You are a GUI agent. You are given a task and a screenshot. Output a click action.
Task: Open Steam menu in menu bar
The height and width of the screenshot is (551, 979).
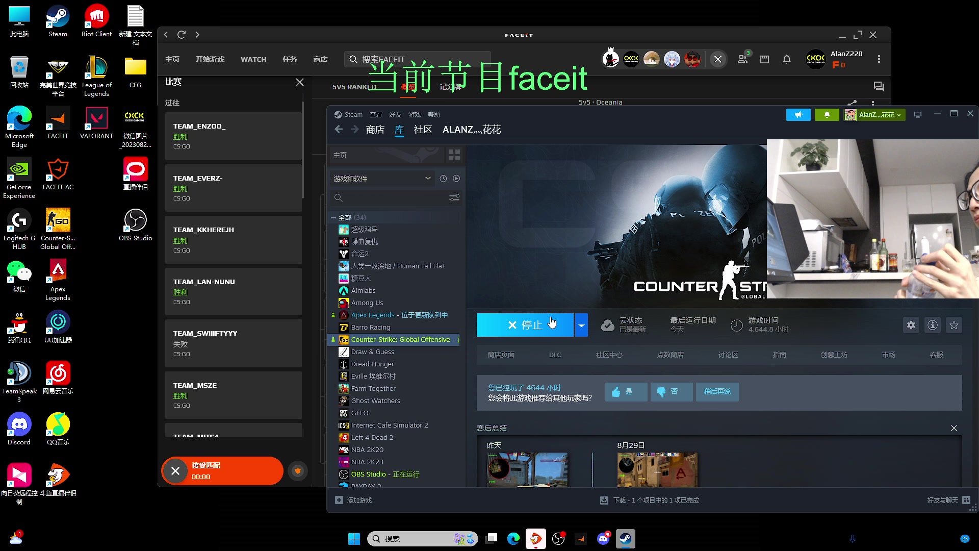click(x=353, y=115)
